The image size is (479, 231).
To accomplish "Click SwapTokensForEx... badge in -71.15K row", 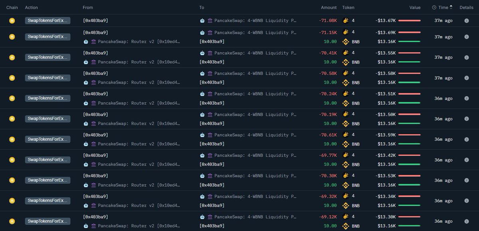I will click(48, 37).
